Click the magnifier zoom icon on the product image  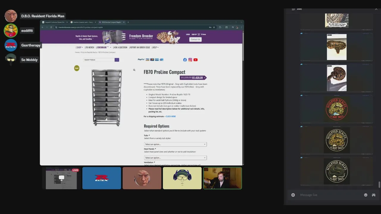coord(134,70)
